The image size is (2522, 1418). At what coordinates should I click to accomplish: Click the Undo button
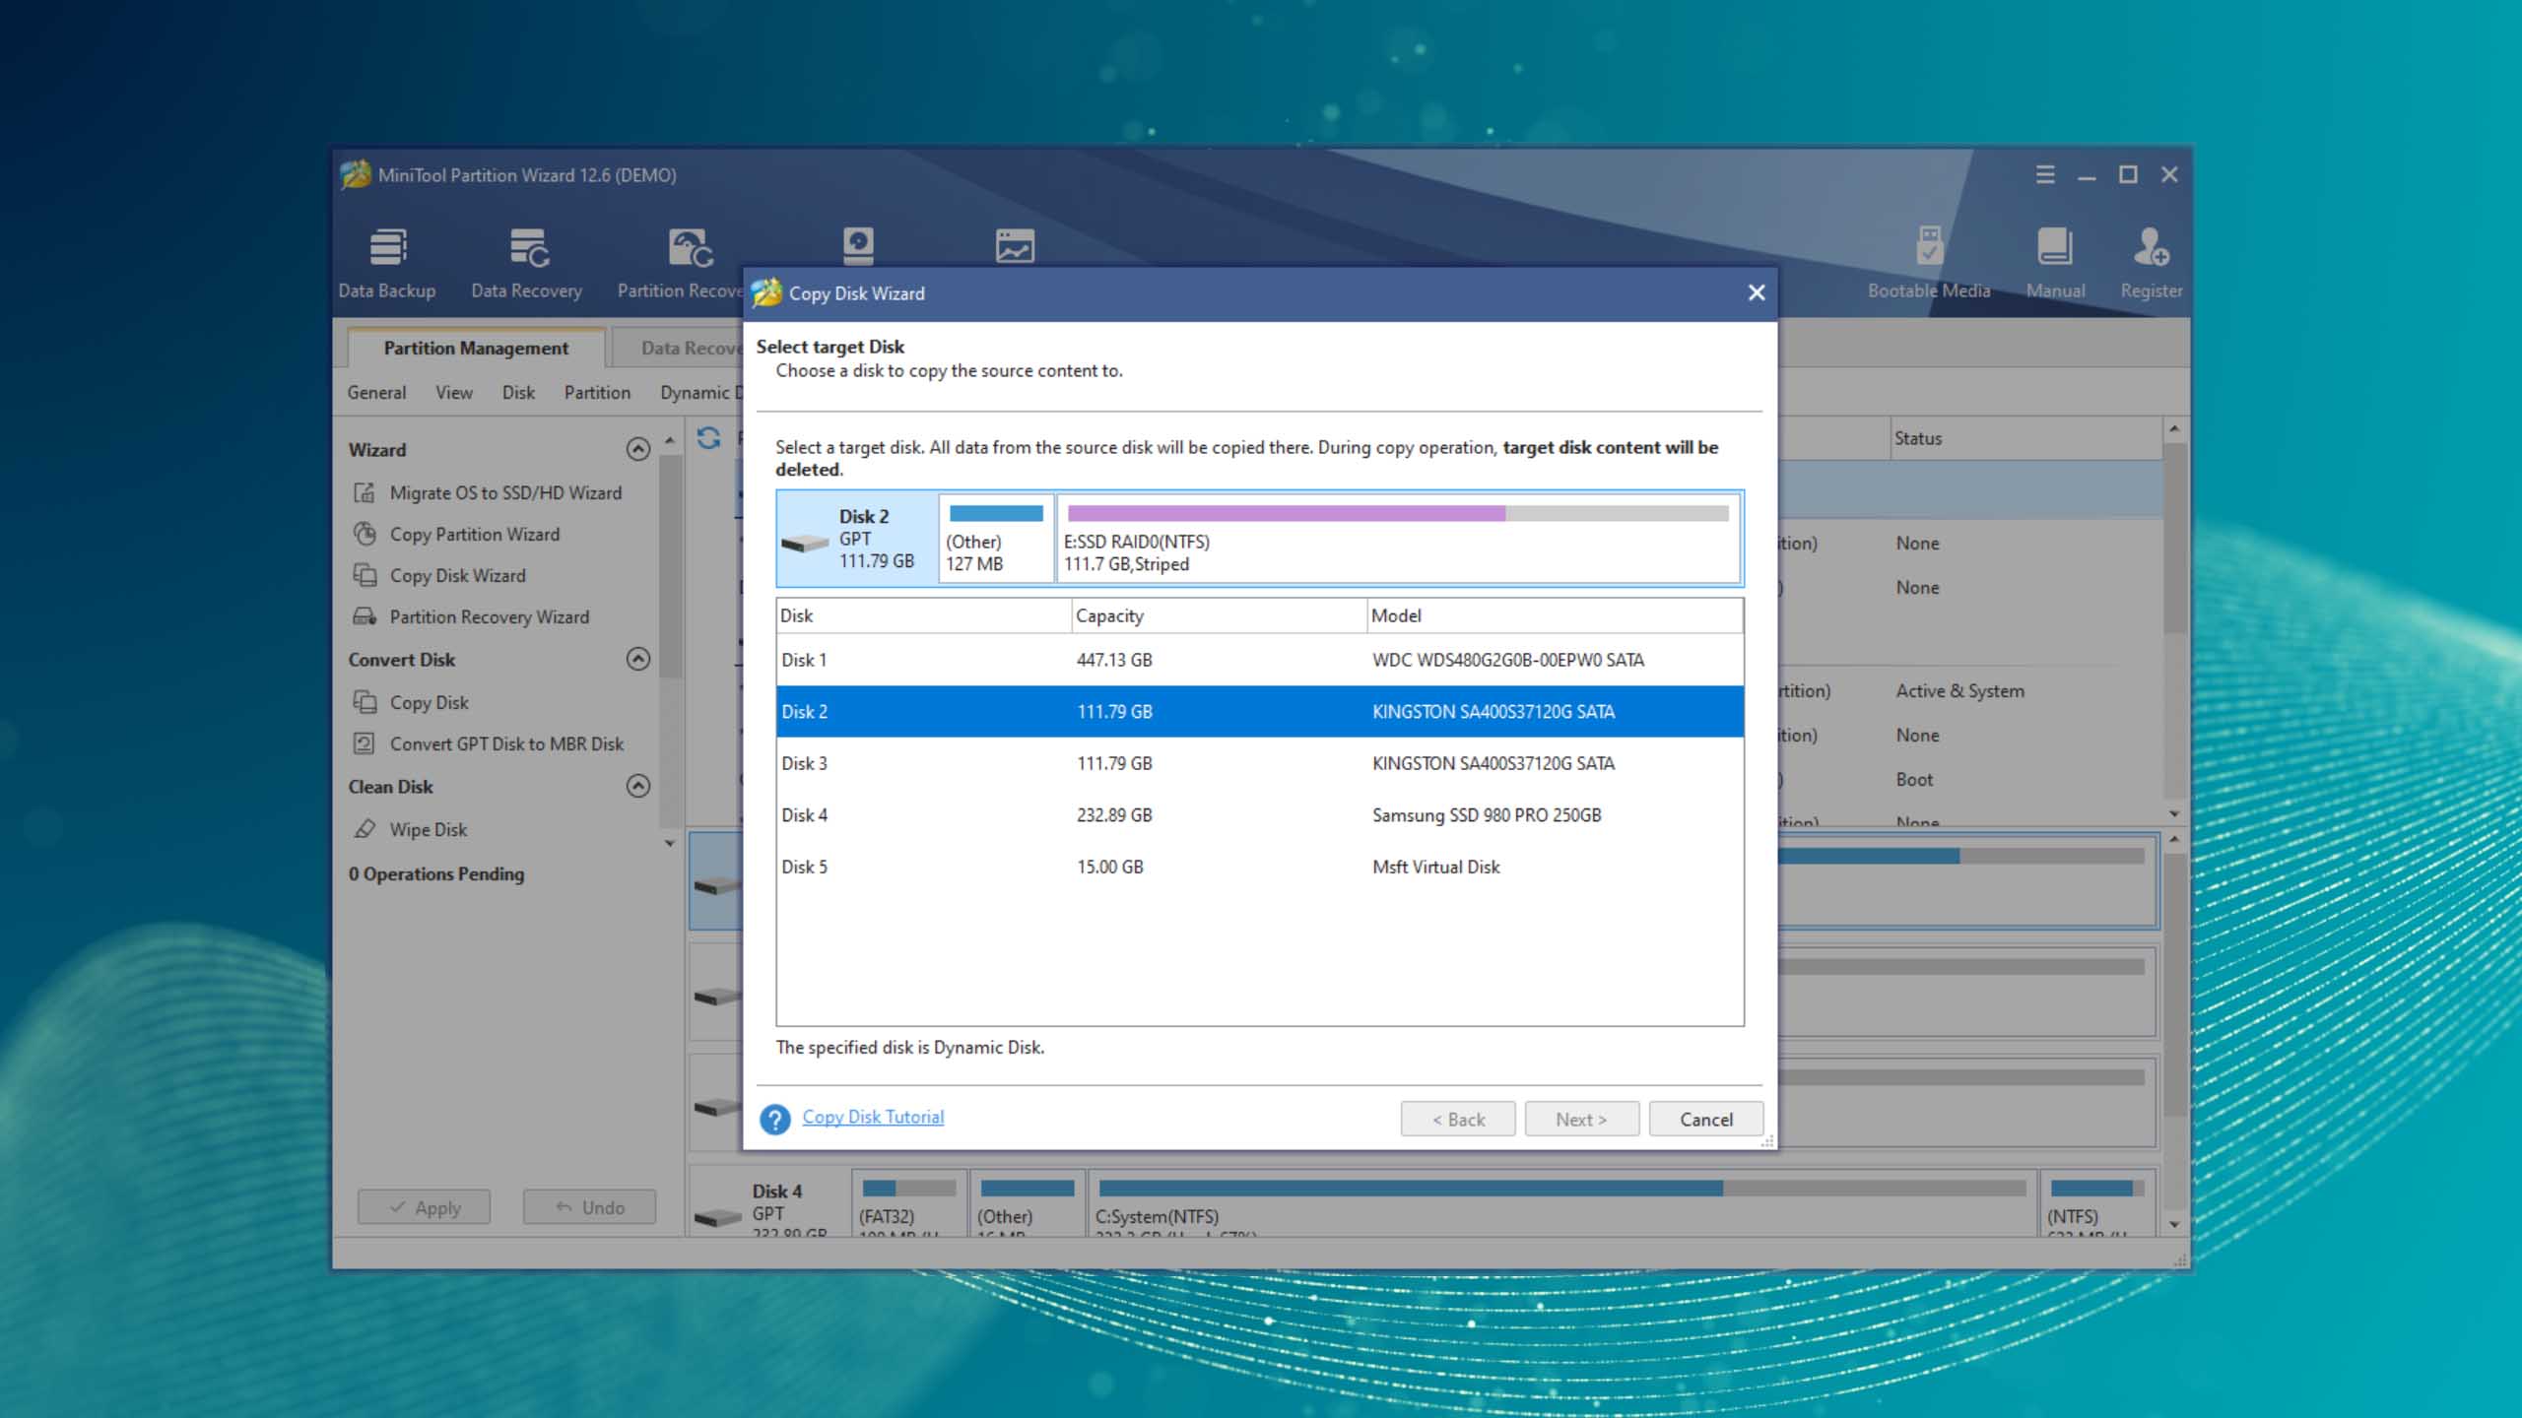(589, 1207)
